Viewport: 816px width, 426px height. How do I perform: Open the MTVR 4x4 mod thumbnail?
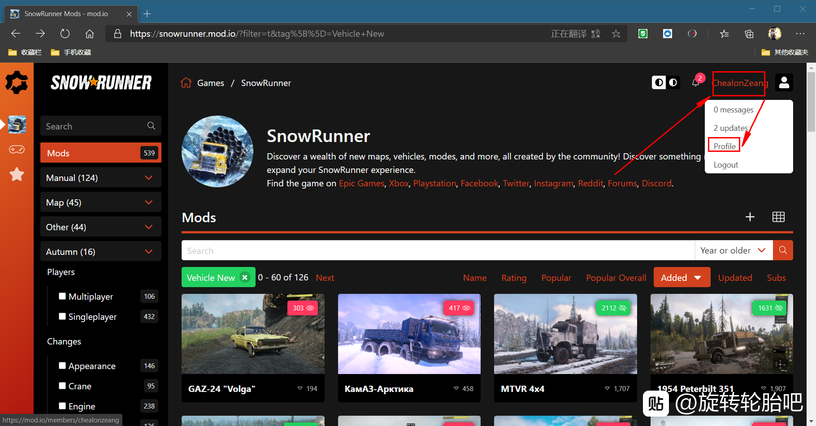(x=565, y=334)
